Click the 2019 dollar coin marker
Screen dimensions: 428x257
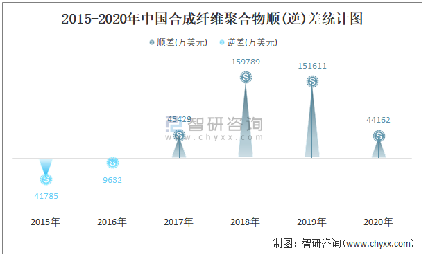point(312,82)
